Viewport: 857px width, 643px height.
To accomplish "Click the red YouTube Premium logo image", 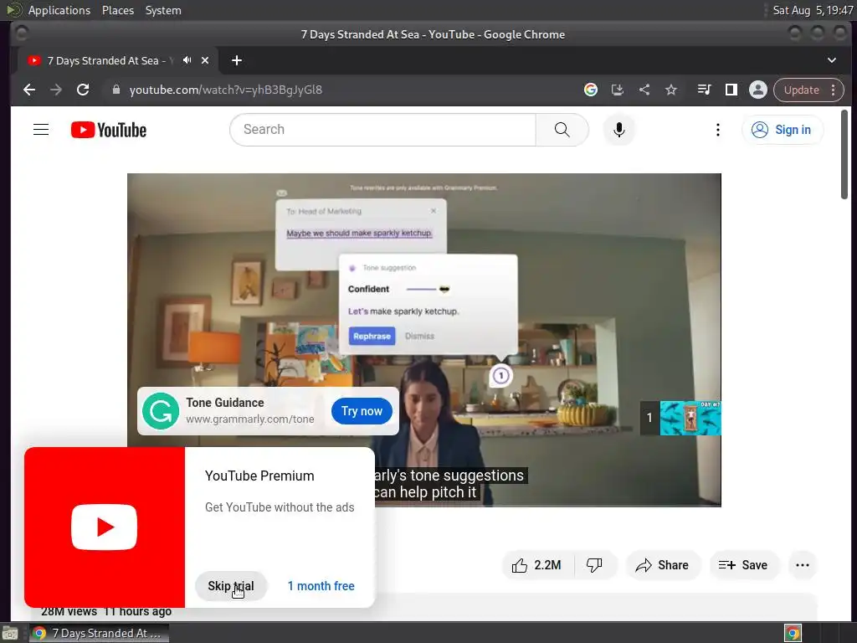I will tap(105, 527).
